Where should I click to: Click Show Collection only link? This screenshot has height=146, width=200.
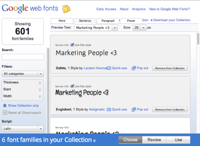coord(23,105)
